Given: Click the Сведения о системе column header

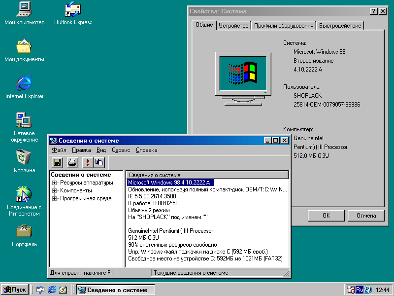Looking at the screenshot, I should (207, 175).
